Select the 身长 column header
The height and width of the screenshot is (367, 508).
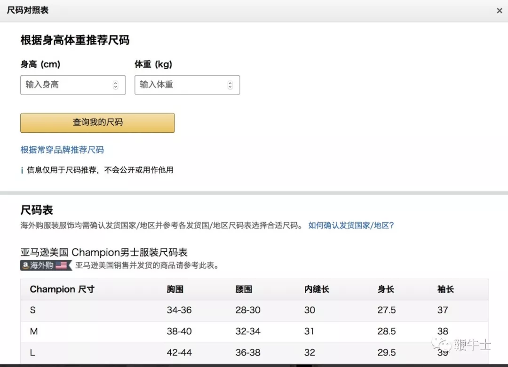click(x=386, y=289)
